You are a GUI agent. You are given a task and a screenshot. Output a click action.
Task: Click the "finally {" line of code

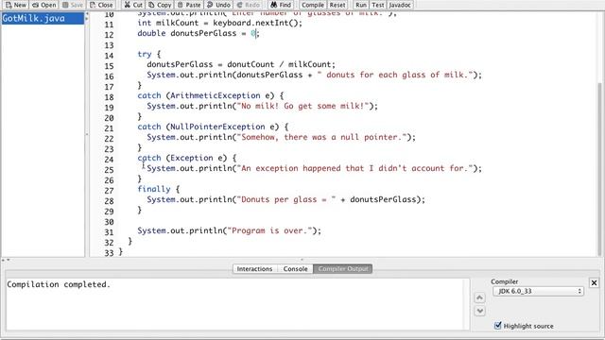159,189
